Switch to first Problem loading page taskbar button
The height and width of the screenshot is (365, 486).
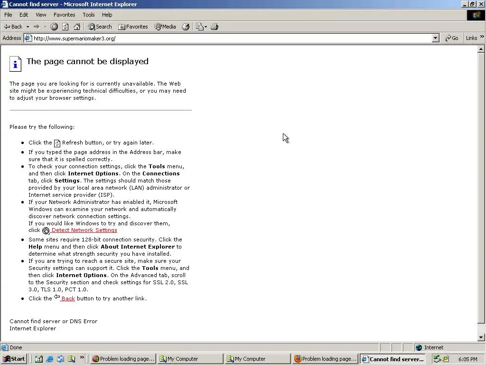(x=123, y=359)
